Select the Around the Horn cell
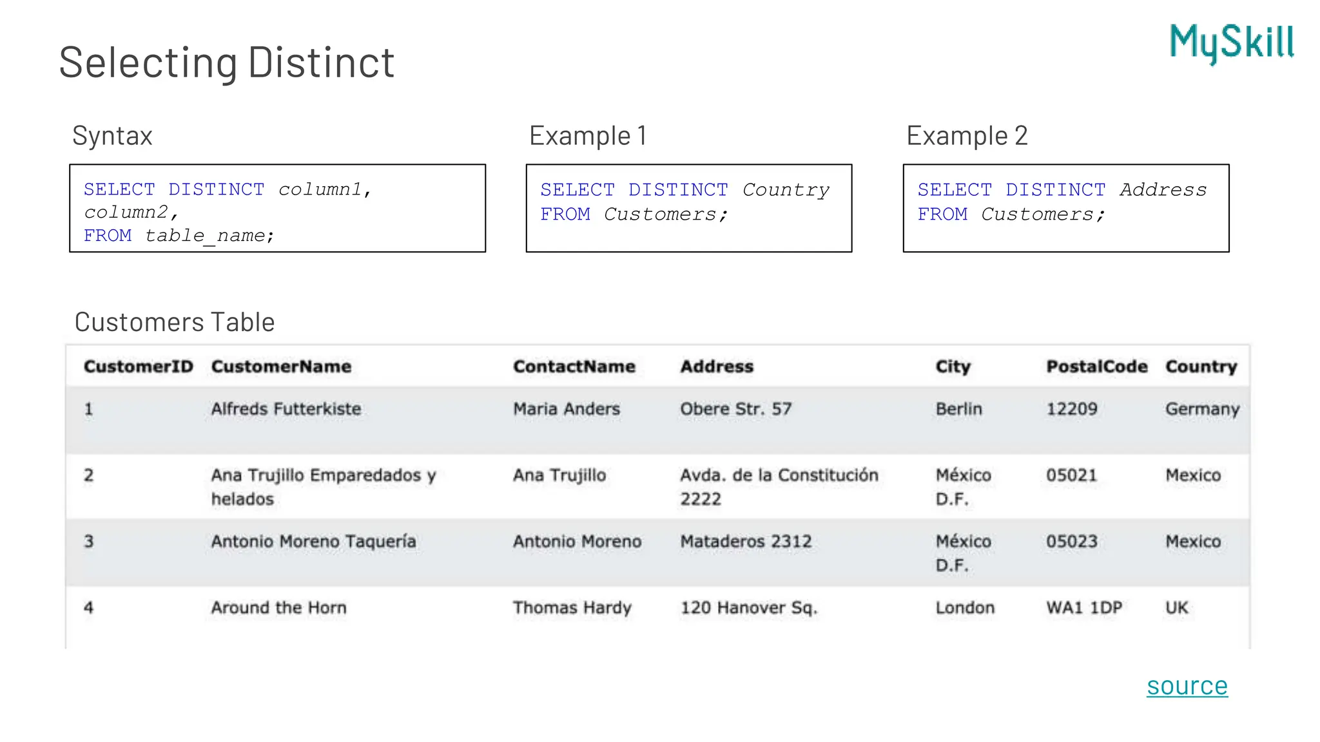 [278, 608]
